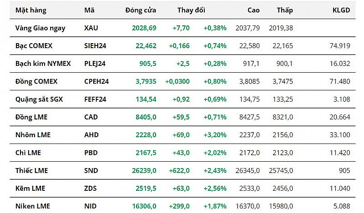Click the Quặng sắt SGX name
The height and width of the screenshot is (213, 364).
point(39,99)
